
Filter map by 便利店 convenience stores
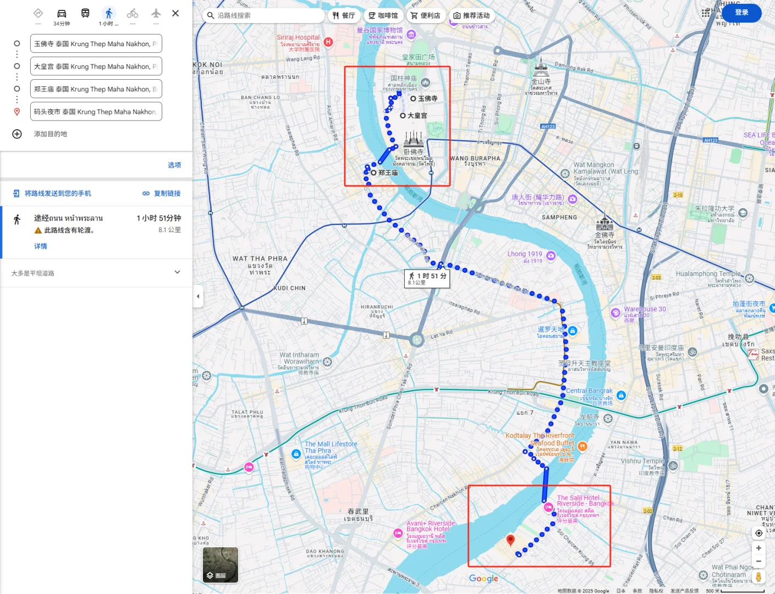click(426, 15)
